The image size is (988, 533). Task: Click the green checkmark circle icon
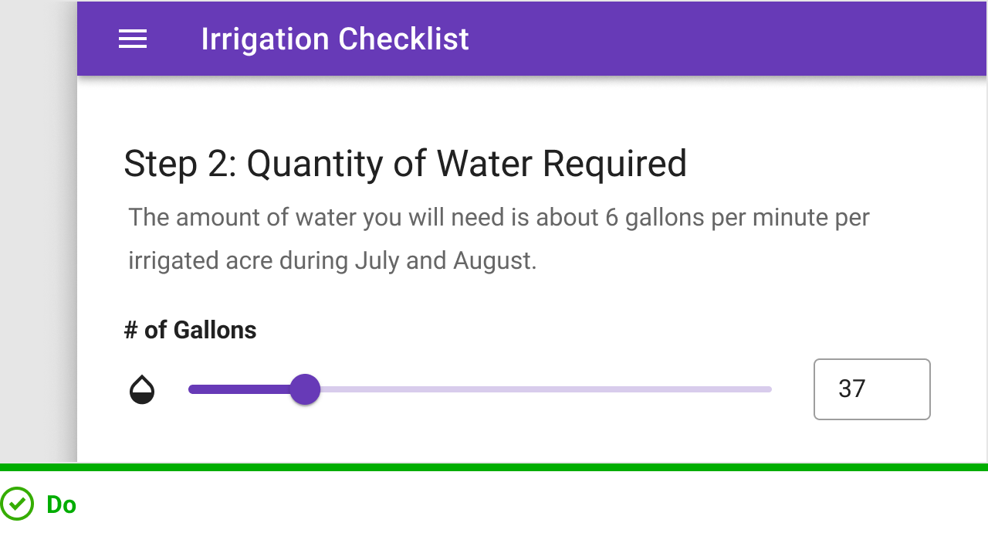click(x=17, y=504)
